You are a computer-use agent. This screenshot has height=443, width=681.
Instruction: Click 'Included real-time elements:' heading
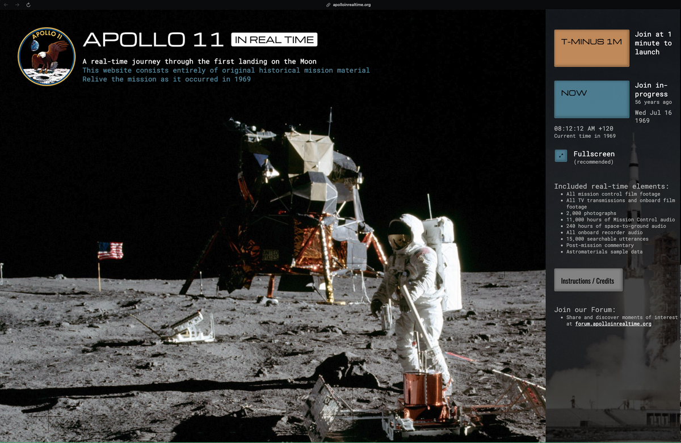click(611, 186)
